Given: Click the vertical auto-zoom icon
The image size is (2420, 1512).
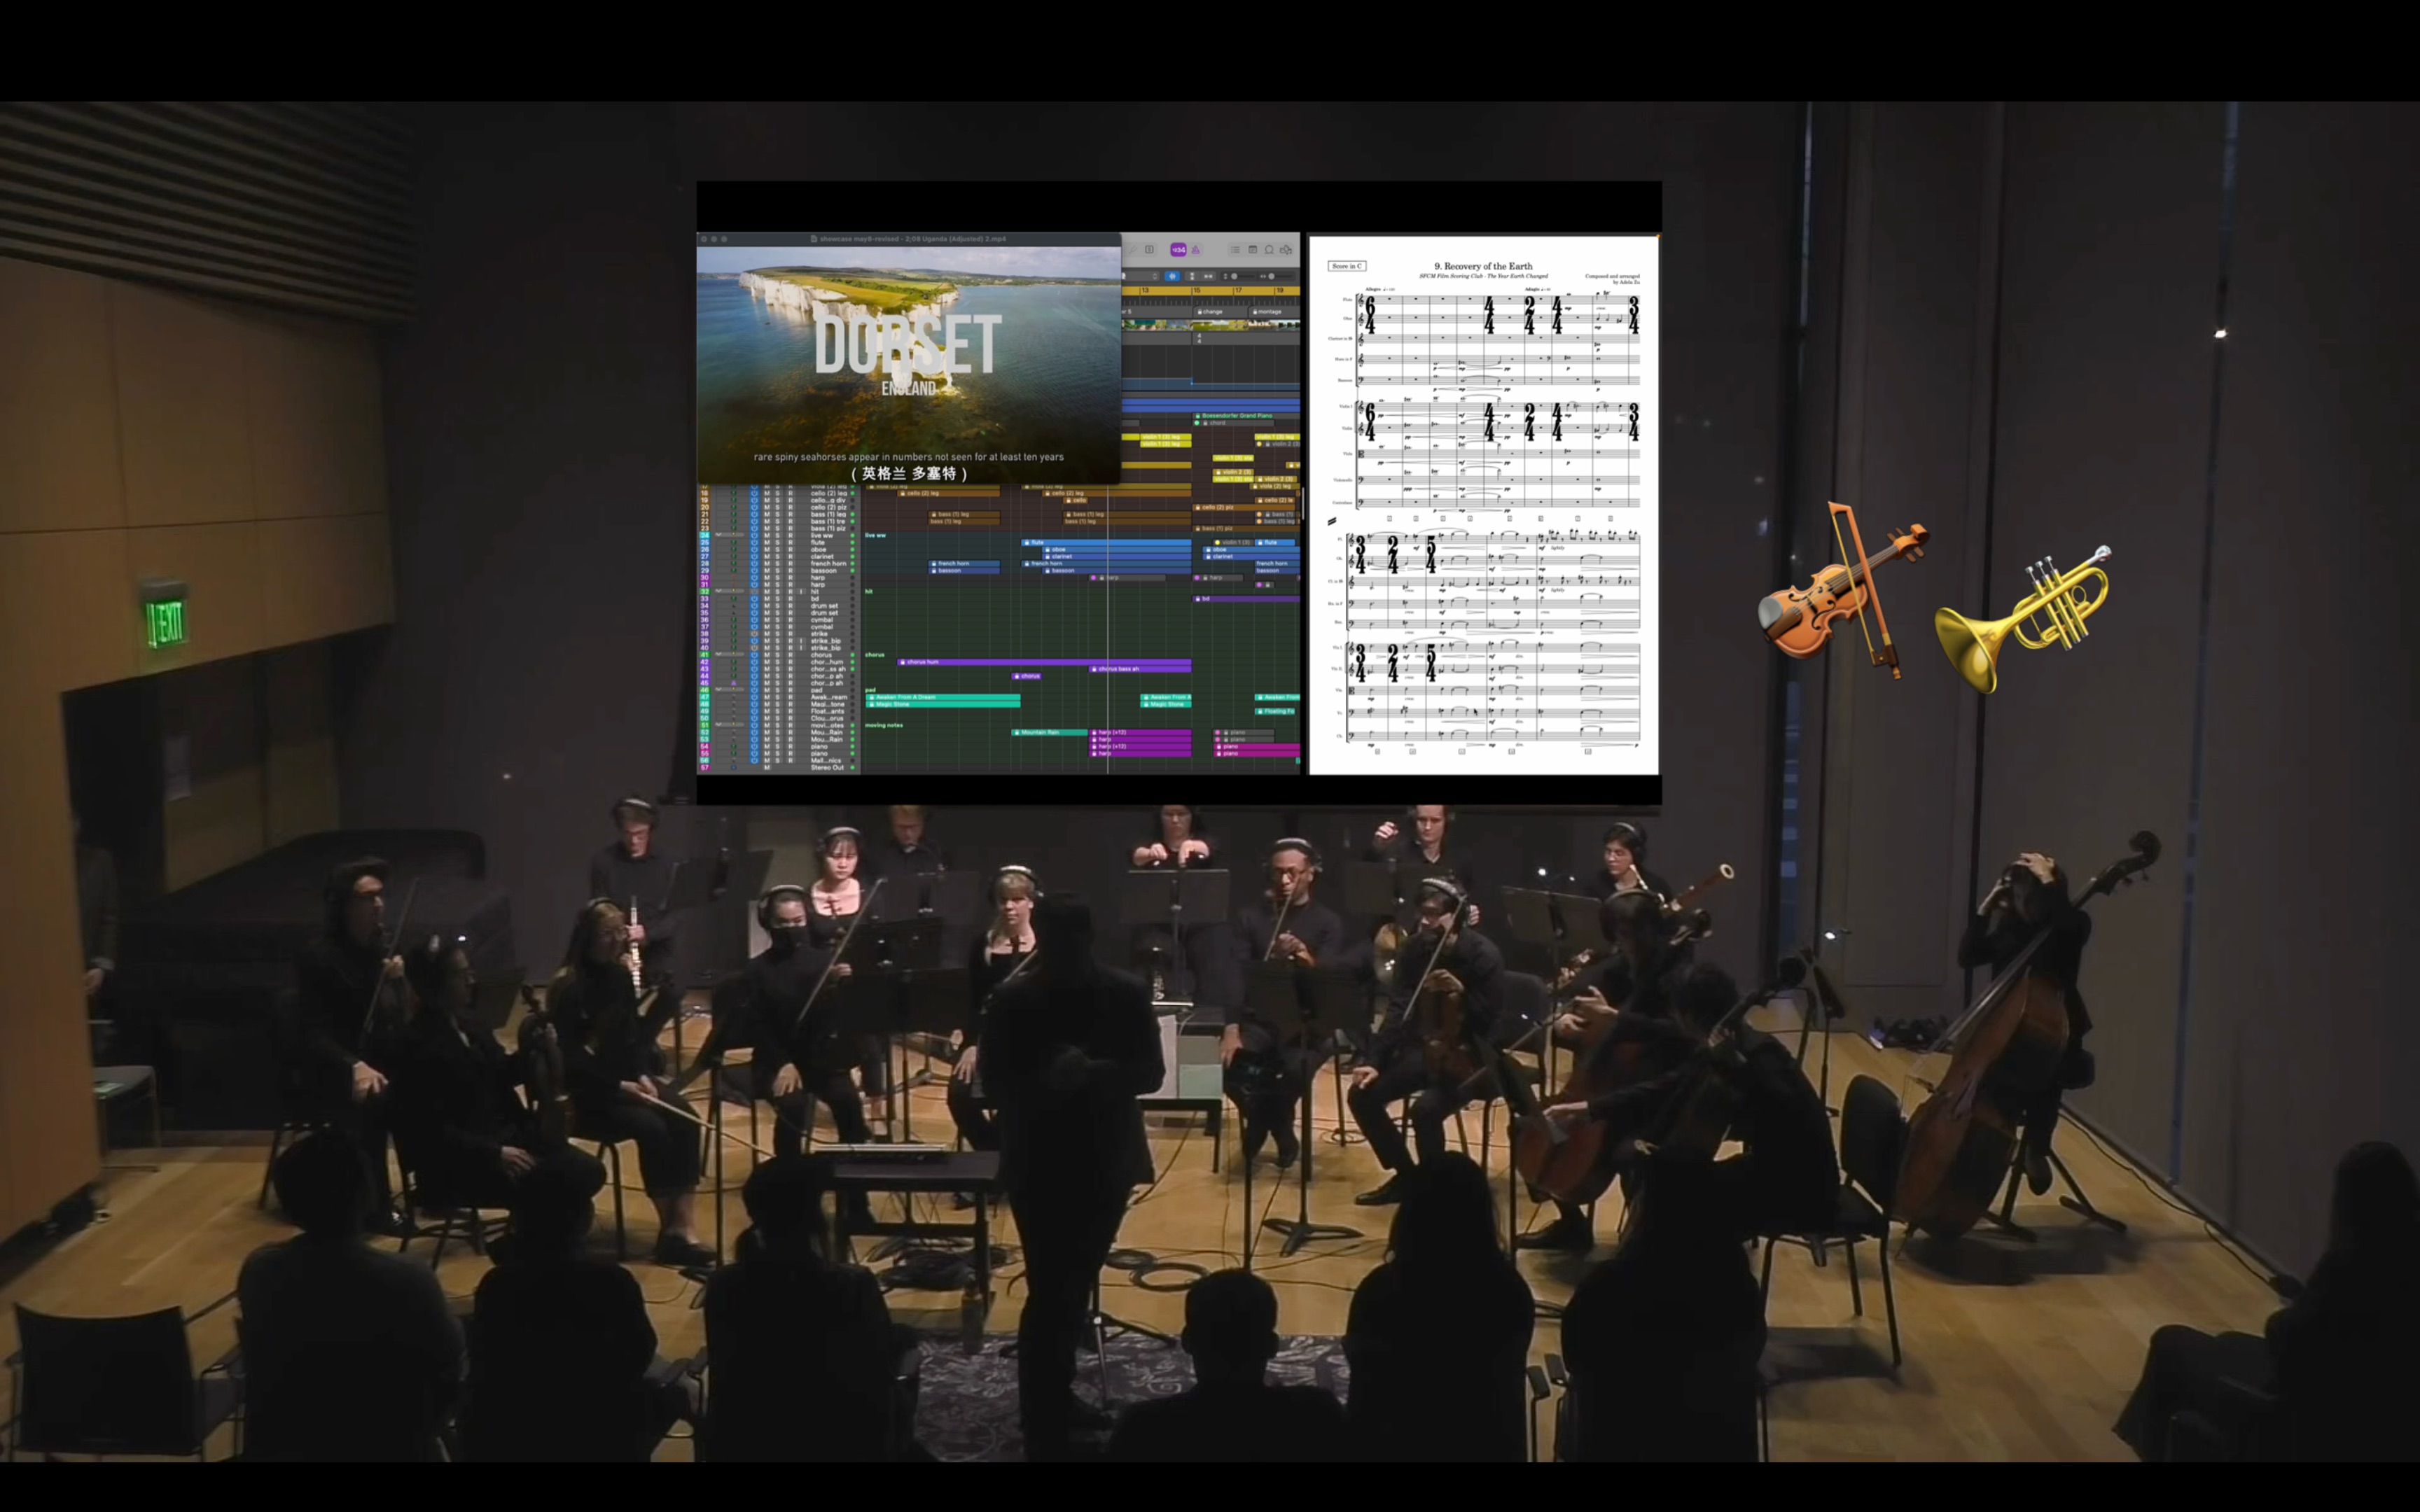Looking at the screenshot, I should pos(1192,276).
